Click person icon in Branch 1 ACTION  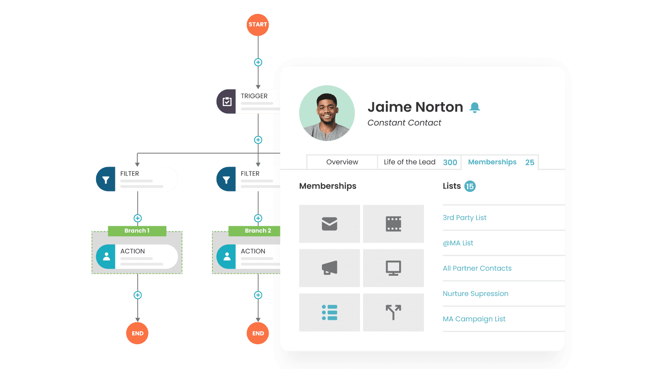point(106,256)
